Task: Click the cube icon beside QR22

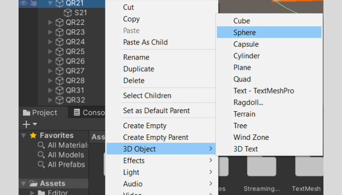Action: [60, 22]
